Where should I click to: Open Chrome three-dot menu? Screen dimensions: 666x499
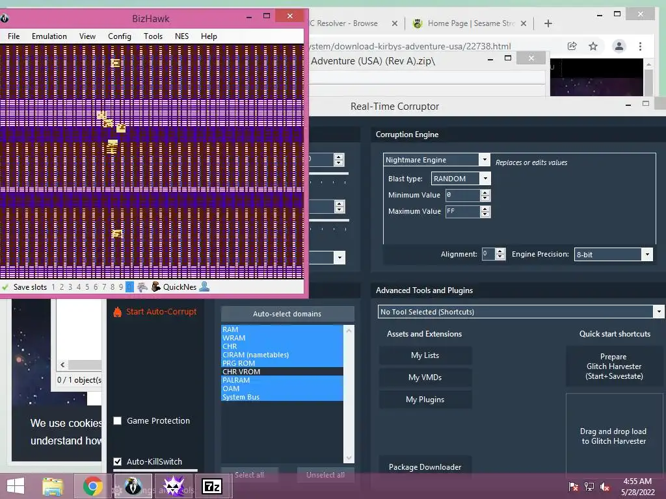coord(640,46)
